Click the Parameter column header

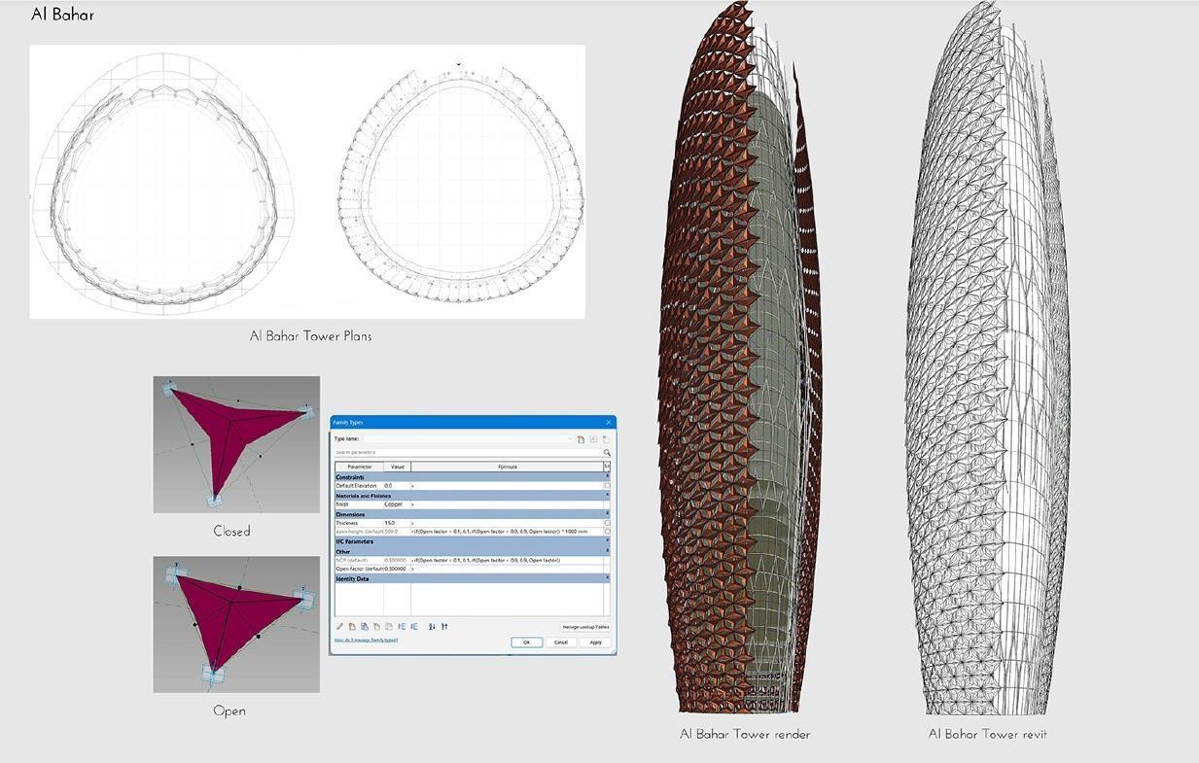pyautogui.click(x=360, y=467)
